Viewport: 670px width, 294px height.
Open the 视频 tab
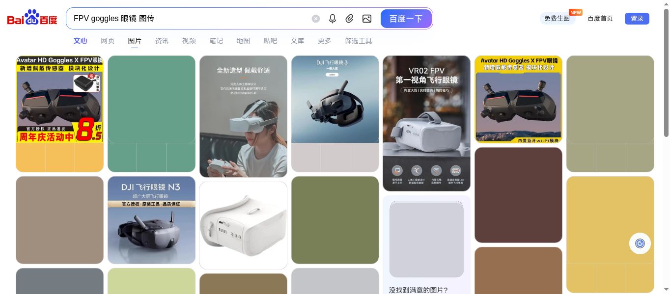(x=189, y=41)
